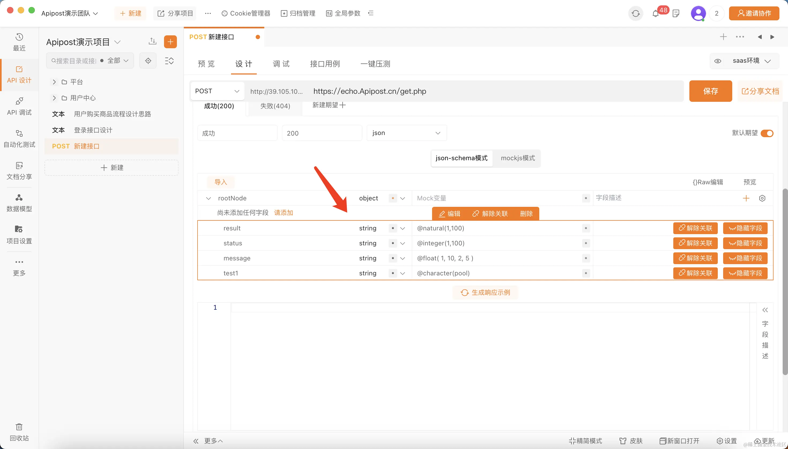Click the settings hexagon icon in rootNode row

pyautogui.click(x=762, y=198)
